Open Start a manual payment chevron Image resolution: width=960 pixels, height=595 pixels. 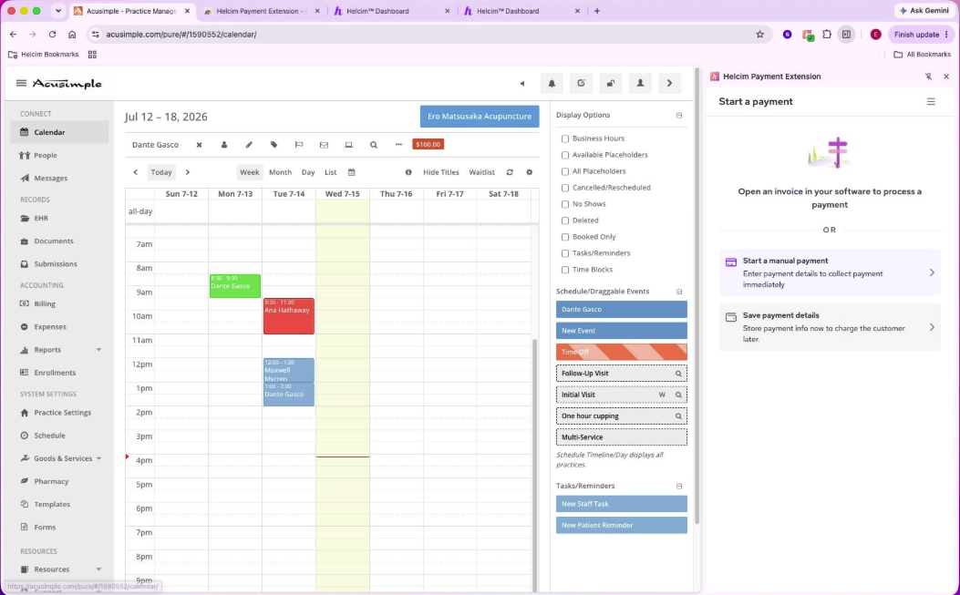click(932, 273)
